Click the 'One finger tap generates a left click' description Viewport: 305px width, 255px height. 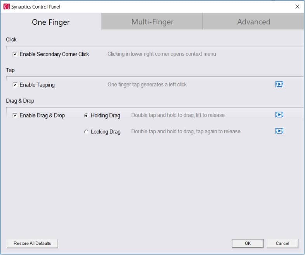(x=147, y=84)
